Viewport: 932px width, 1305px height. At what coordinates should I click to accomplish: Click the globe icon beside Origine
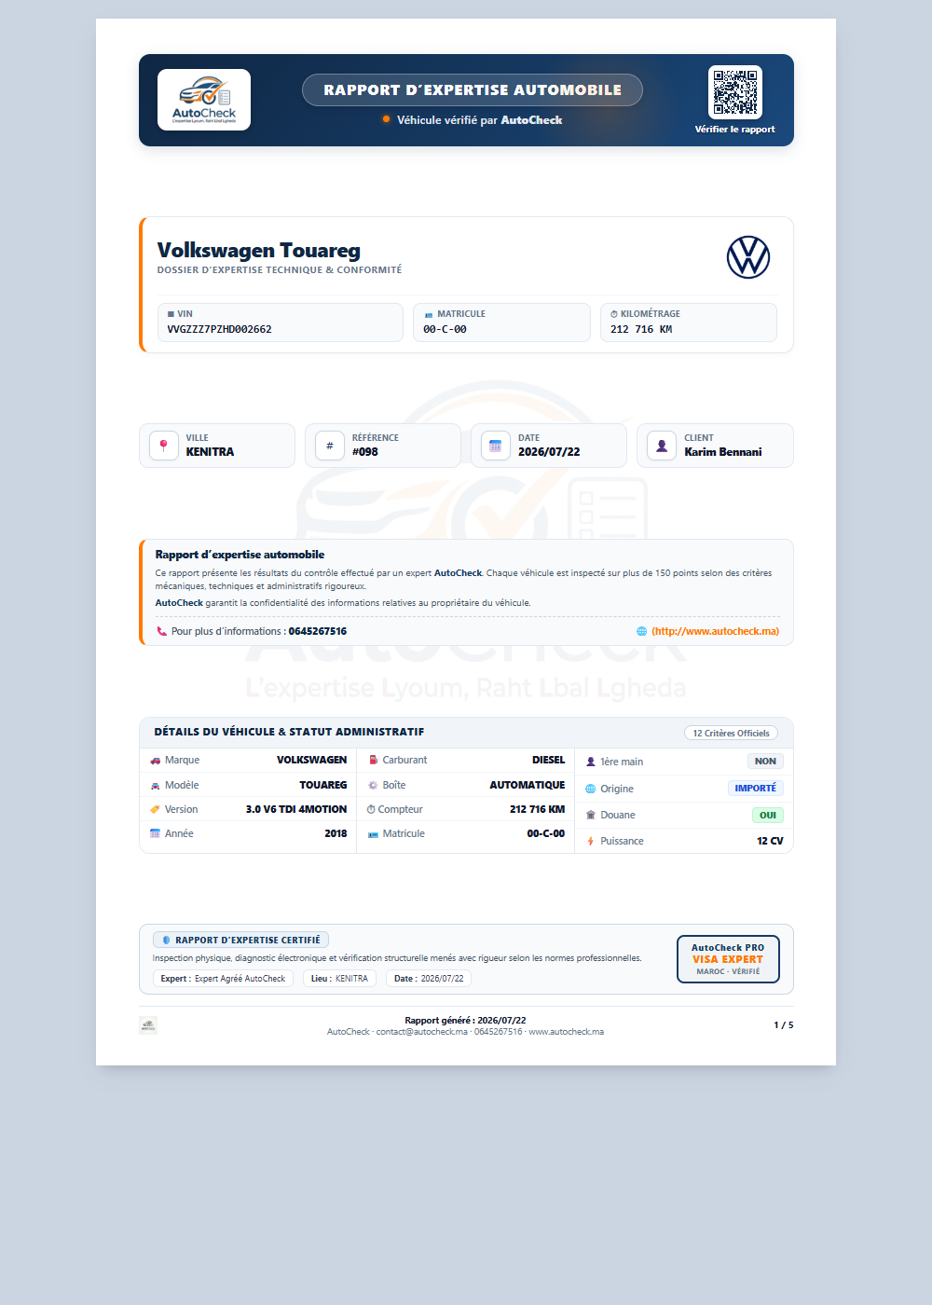591,789
